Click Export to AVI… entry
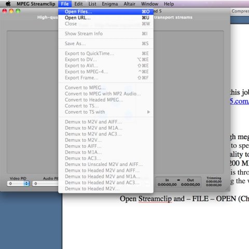This screenshot has width=249, height=249. 106,65
